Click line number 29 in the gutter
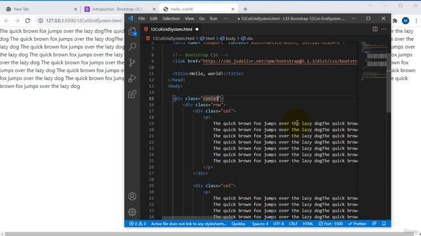 pos(151,186)
